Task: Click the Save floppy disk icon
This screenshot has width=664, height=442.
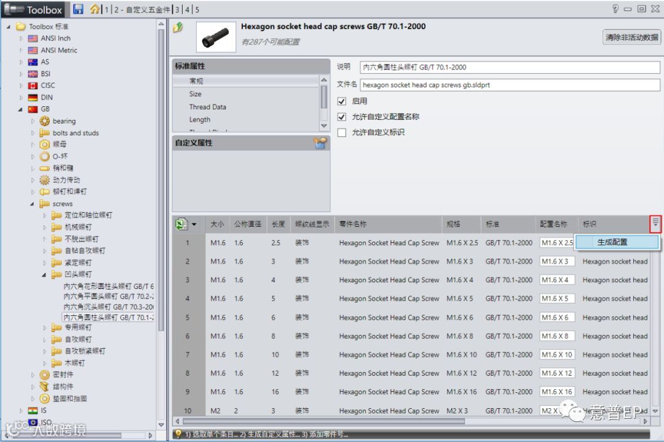Action: click(x=78, y=9)
